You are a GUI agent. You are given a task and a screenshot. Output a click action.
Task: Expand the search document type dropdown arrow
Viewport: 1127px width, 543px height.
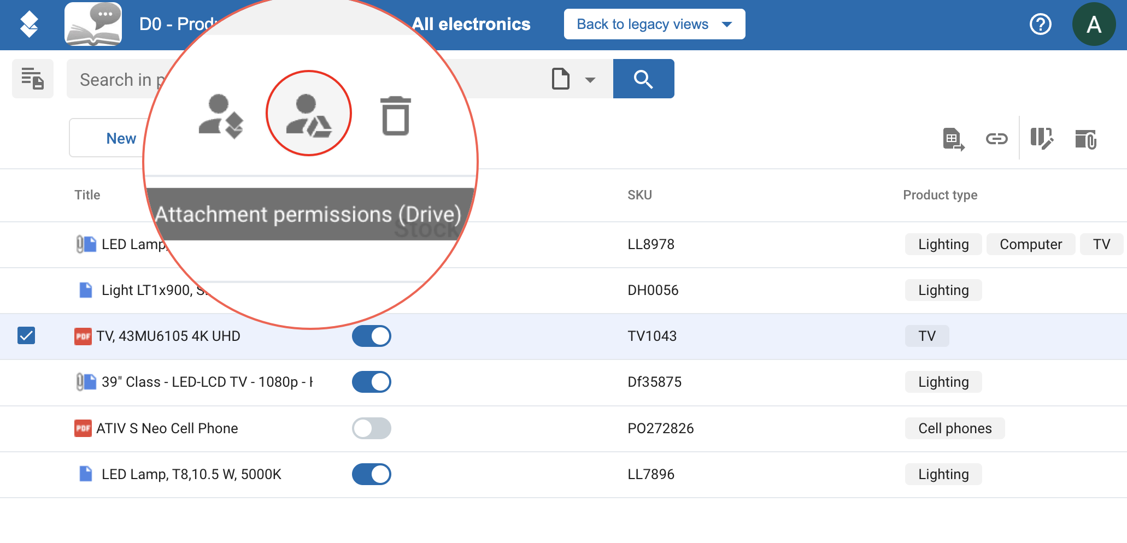(x=590, y=80)
